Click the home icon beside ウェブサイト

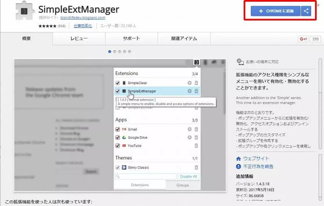click(x=239, y=159)
